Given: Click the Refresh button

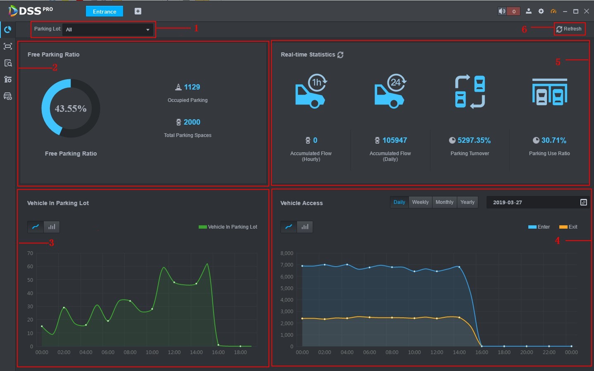Looking at the screenshot, I should pyautogui.click(x=569, y=29).
